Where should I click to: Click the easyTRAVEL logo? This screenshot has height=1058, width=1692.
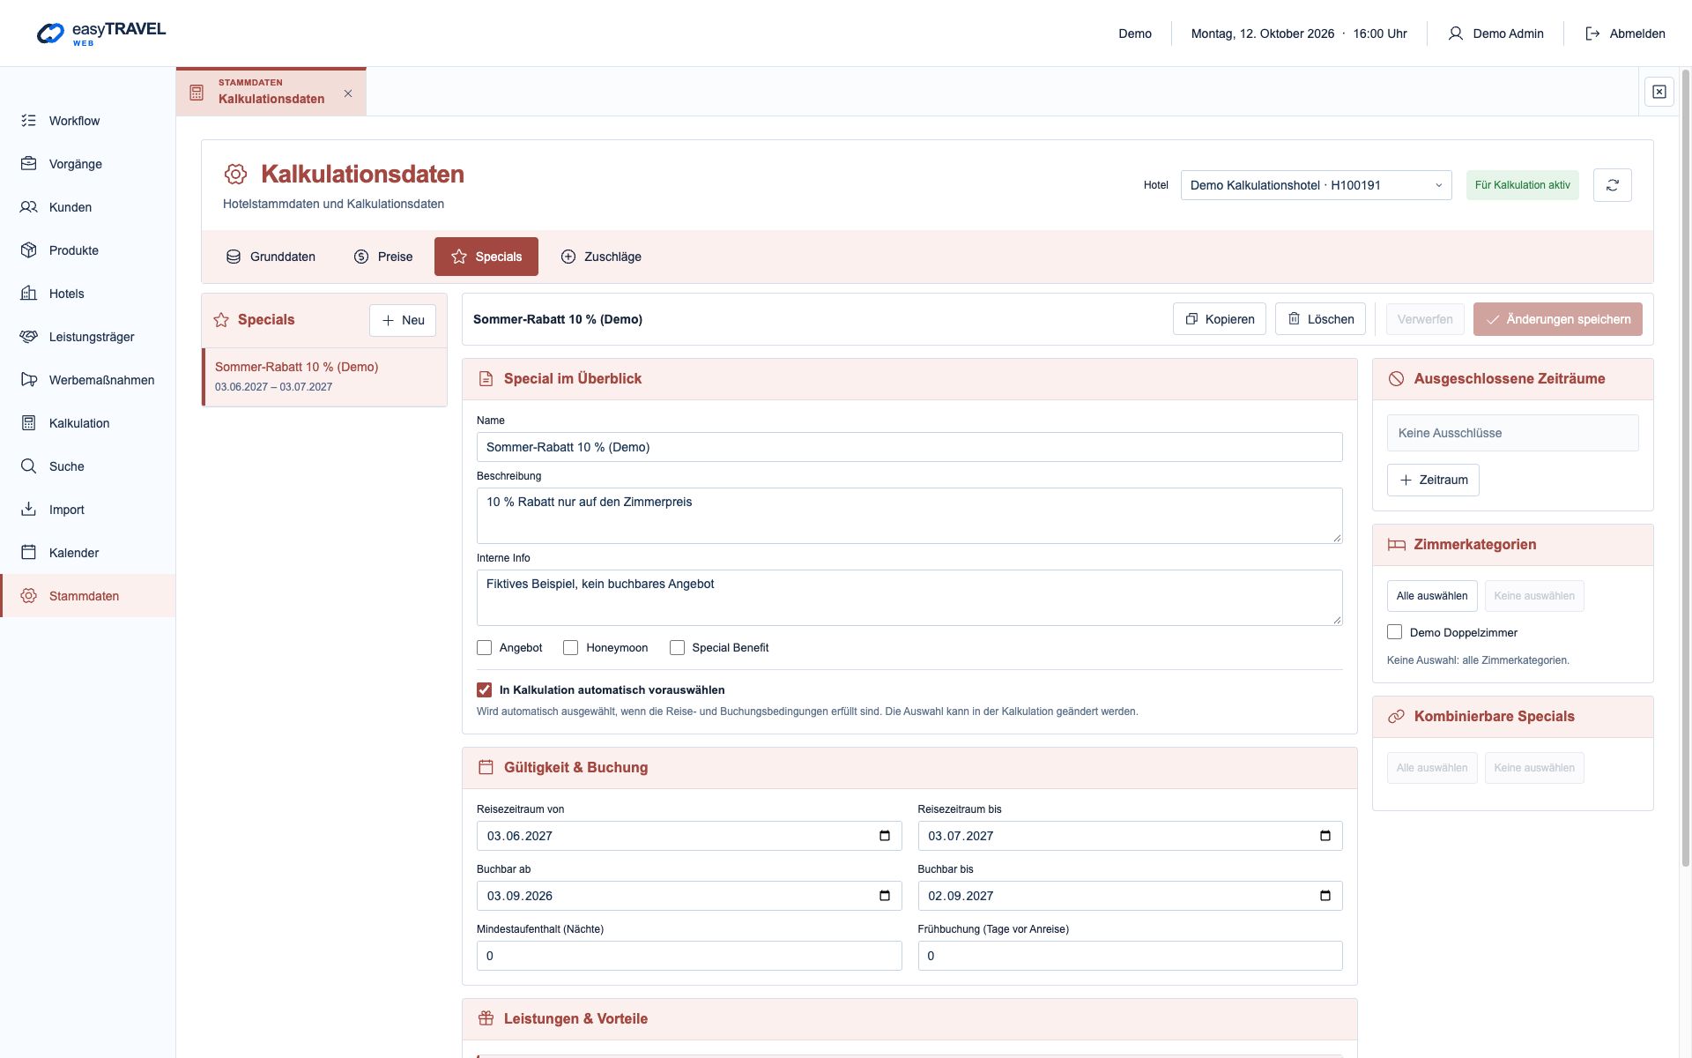[x=100, y=34]
